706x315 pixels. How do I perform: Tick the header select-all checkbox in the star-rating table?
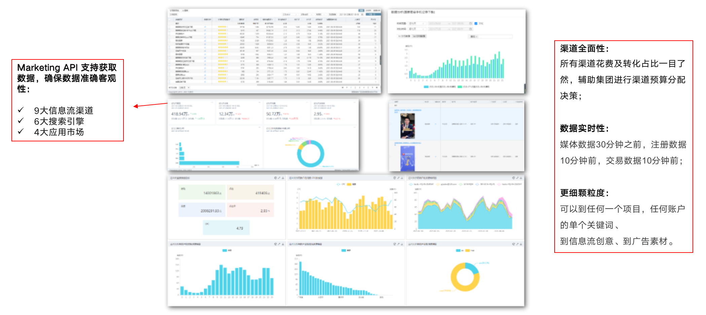click(x=170, y=19)
